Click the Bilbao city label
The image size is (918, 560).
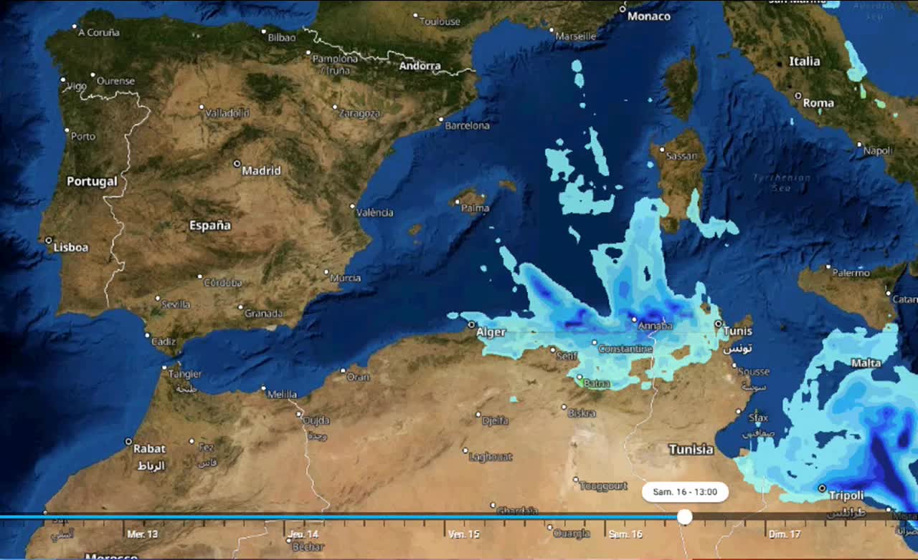click(x=281, y=37)
